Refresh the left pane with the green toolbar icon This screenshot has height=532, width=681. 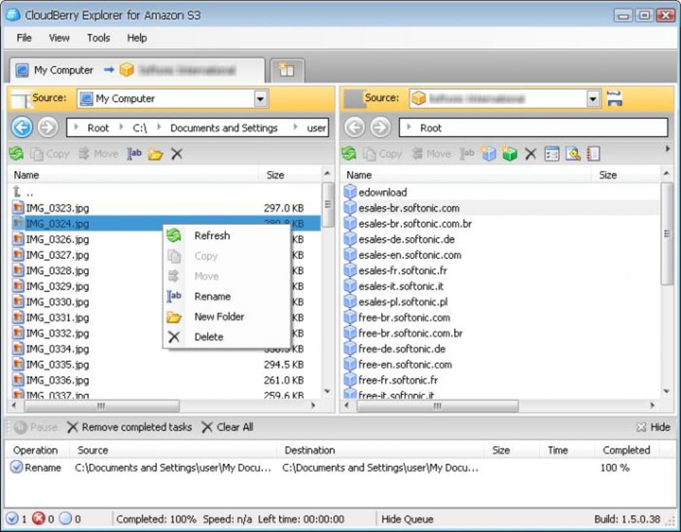coord(17,154)
